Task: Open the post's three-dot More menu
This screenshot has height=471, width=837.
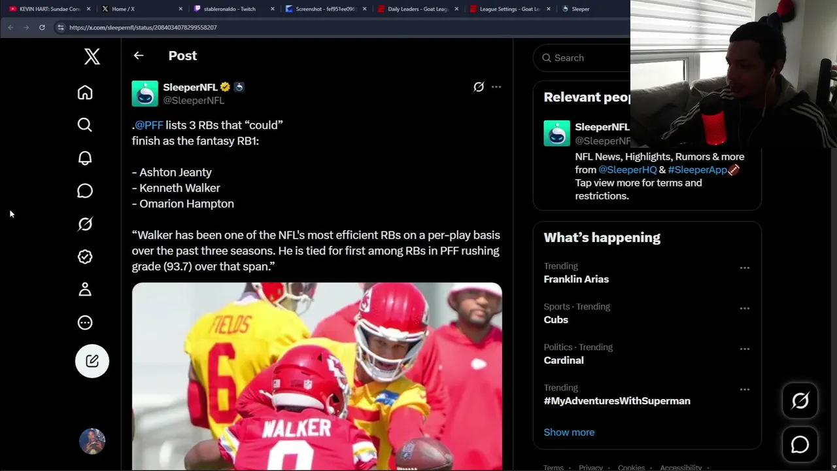Action: [496, 87]
